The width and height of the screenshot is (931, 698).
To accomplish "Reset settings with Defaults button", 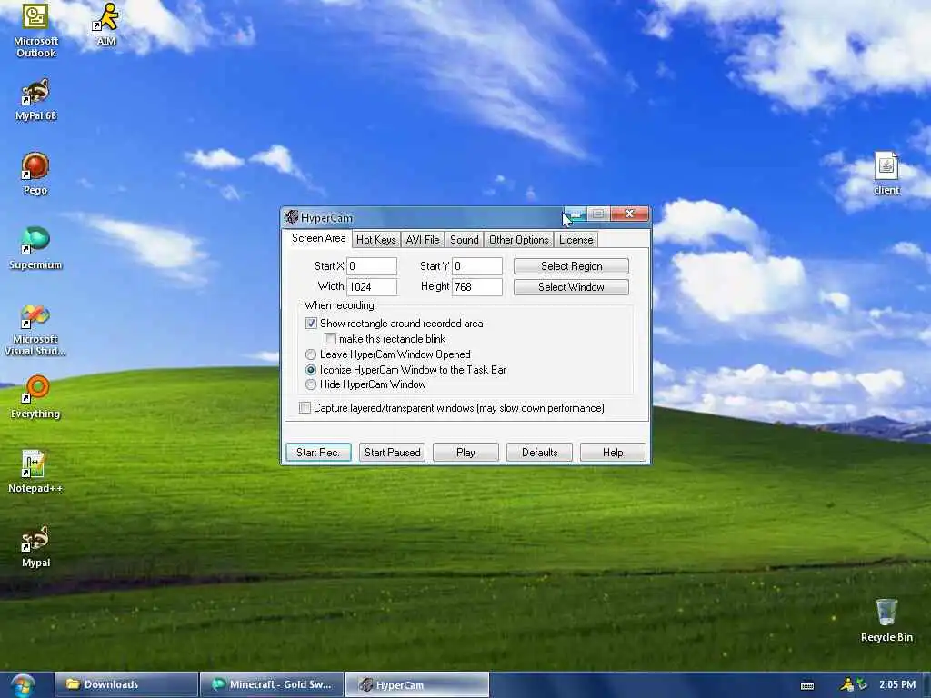I will [x=540, y=453].
